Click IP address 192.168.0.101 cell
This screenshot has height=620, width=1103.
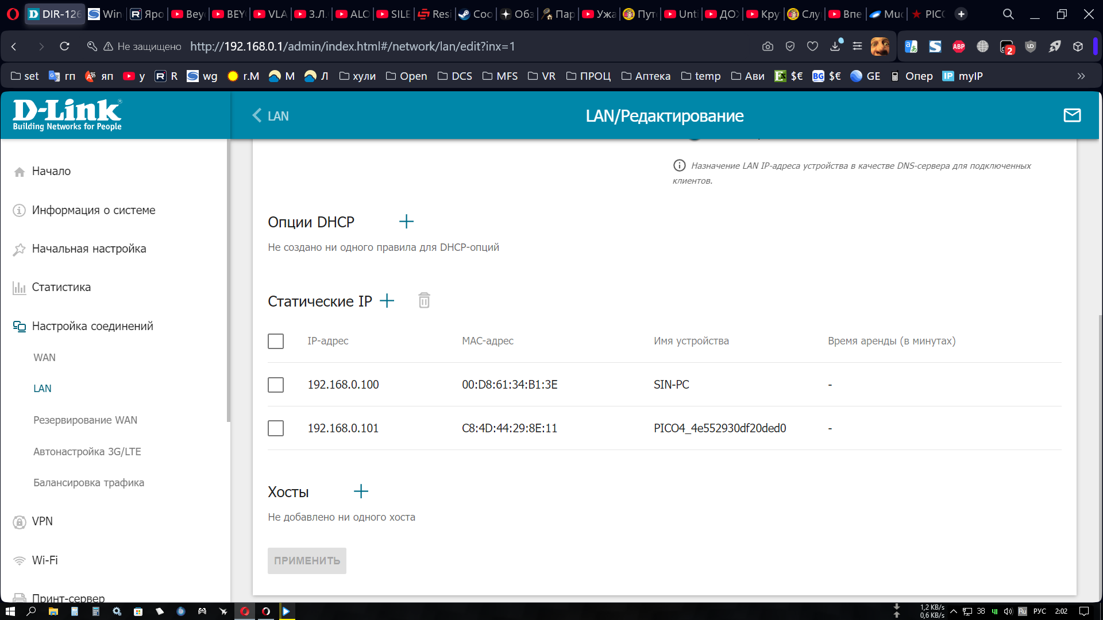(x=343, y=428)
